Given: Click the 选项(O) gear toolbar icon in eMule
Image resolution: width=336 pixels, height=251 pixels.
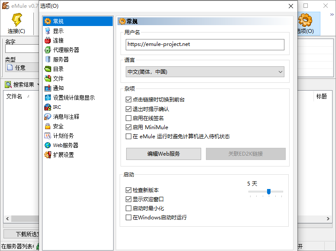Looking at the screenshot, I should coord(305,20).
